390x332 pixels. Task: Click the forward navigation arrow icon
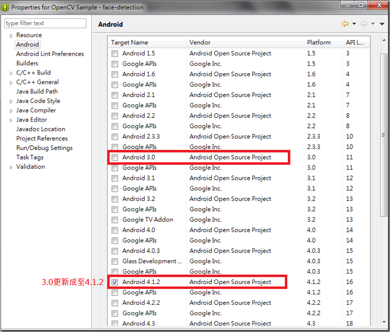coord(364,24)
